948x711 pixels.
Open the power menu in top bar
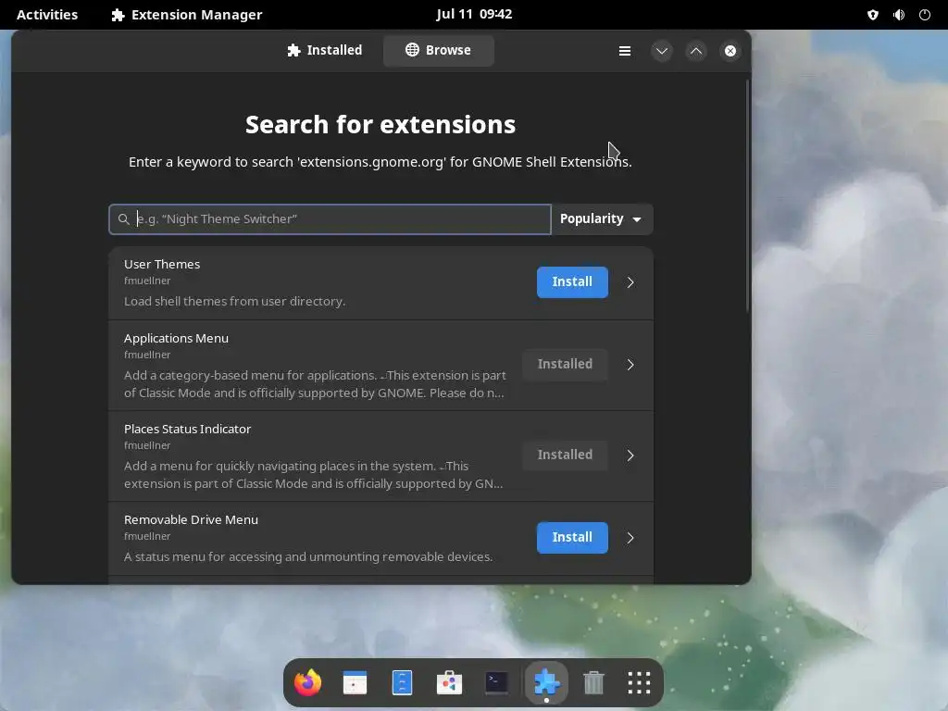pyautogui.click(x=925, y=15)
